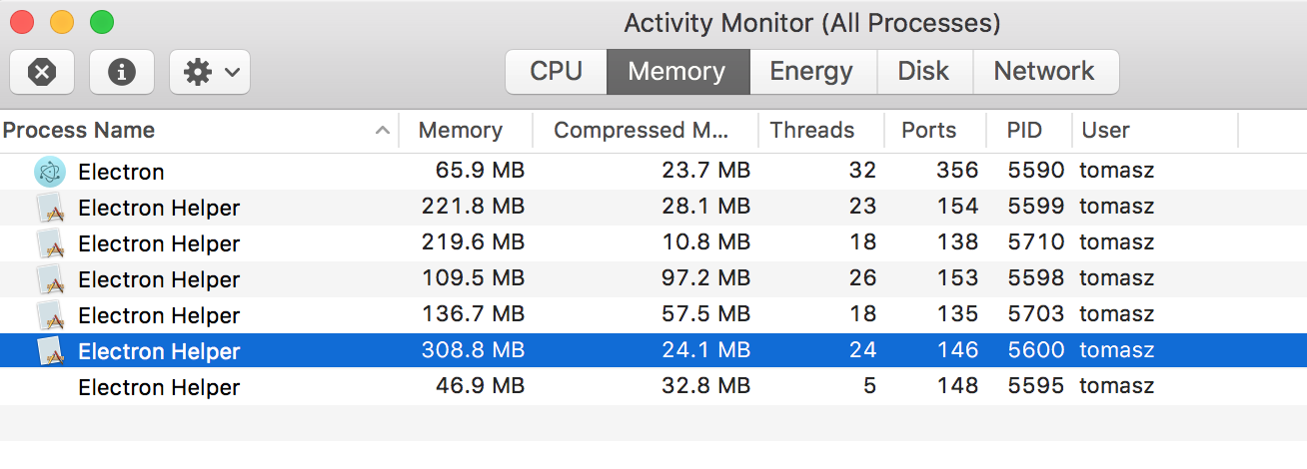Click the icon of Electron Helper PID 5599
This screenshot has height=469, width=1307.
click(50, 208)
